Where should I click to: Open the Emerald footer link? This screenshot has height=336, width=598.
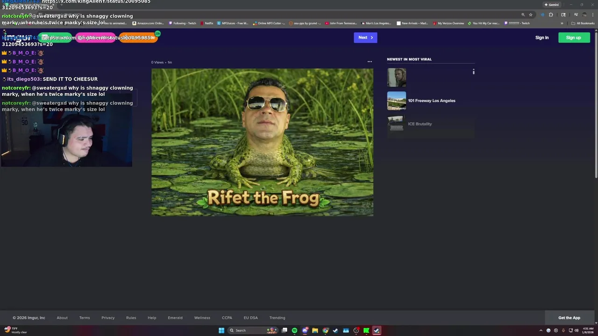pos(175,318)
